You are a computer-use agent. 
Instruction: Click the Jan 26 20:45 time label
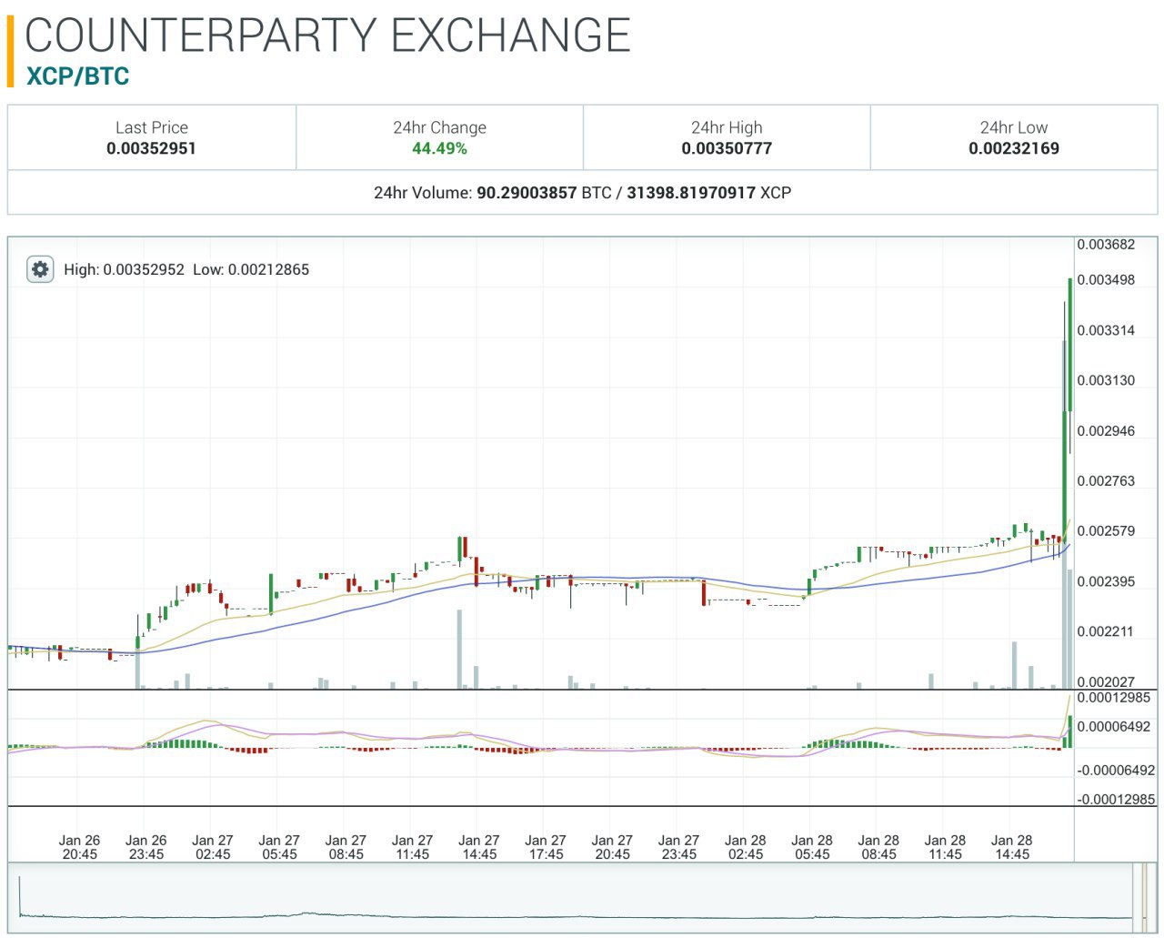[79, 847]
